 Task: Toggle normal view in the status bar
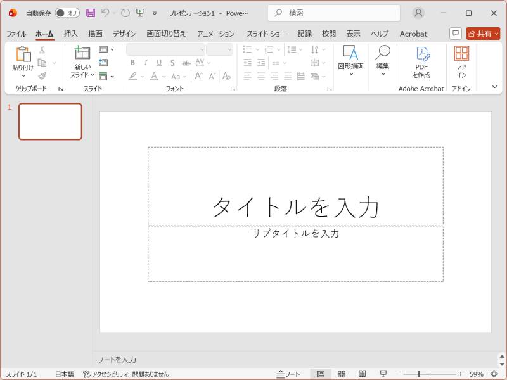click(x=319, y=374)
